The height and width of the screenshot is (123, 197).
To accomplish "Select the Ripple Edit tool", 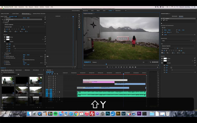I will (79, 19).
